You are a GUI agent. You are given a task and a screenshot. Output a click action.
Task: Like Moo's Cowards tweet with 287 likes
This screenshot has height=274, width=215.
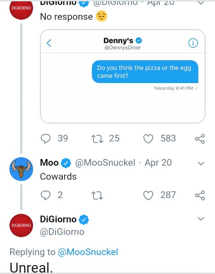click(148, 195)
